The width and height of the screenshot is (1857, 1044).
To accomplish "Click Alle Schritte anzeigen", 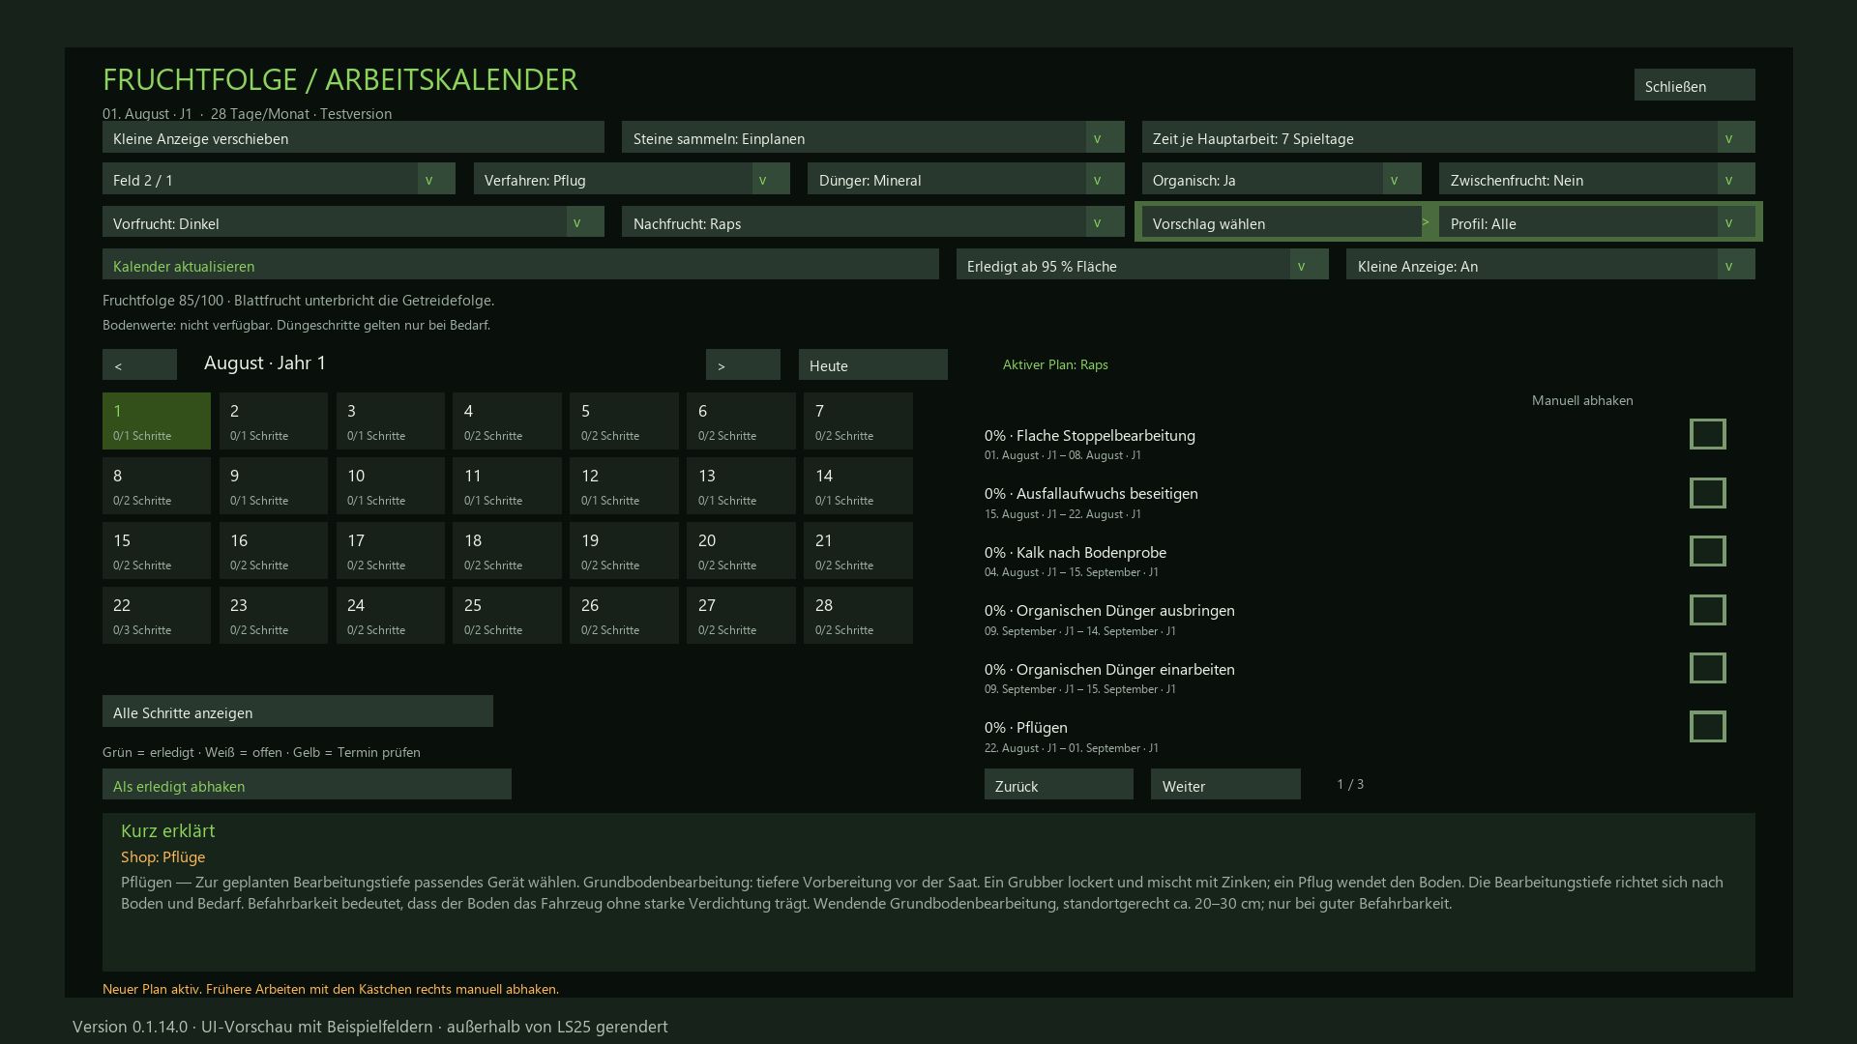I will pyautogui.click(x=298, y=711).
